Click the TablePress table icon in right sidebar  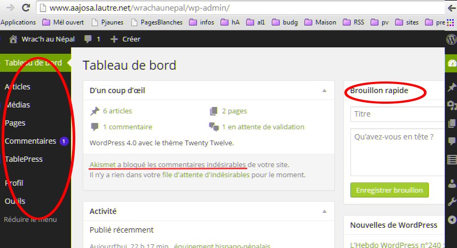pyautogui.click(x=452, y=159)
